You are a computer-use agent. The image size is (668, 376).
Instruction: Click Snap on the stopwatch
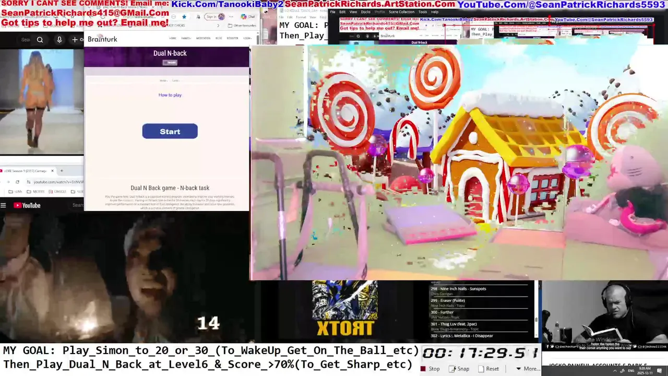click(459, 369)
